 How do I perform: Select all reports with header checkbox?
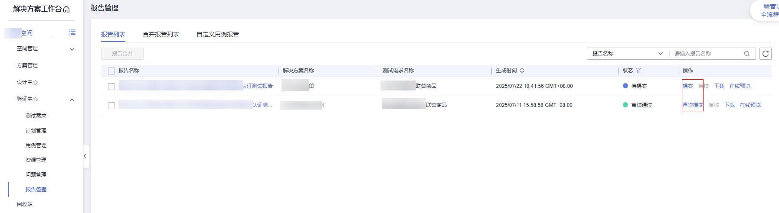(111, 71)
